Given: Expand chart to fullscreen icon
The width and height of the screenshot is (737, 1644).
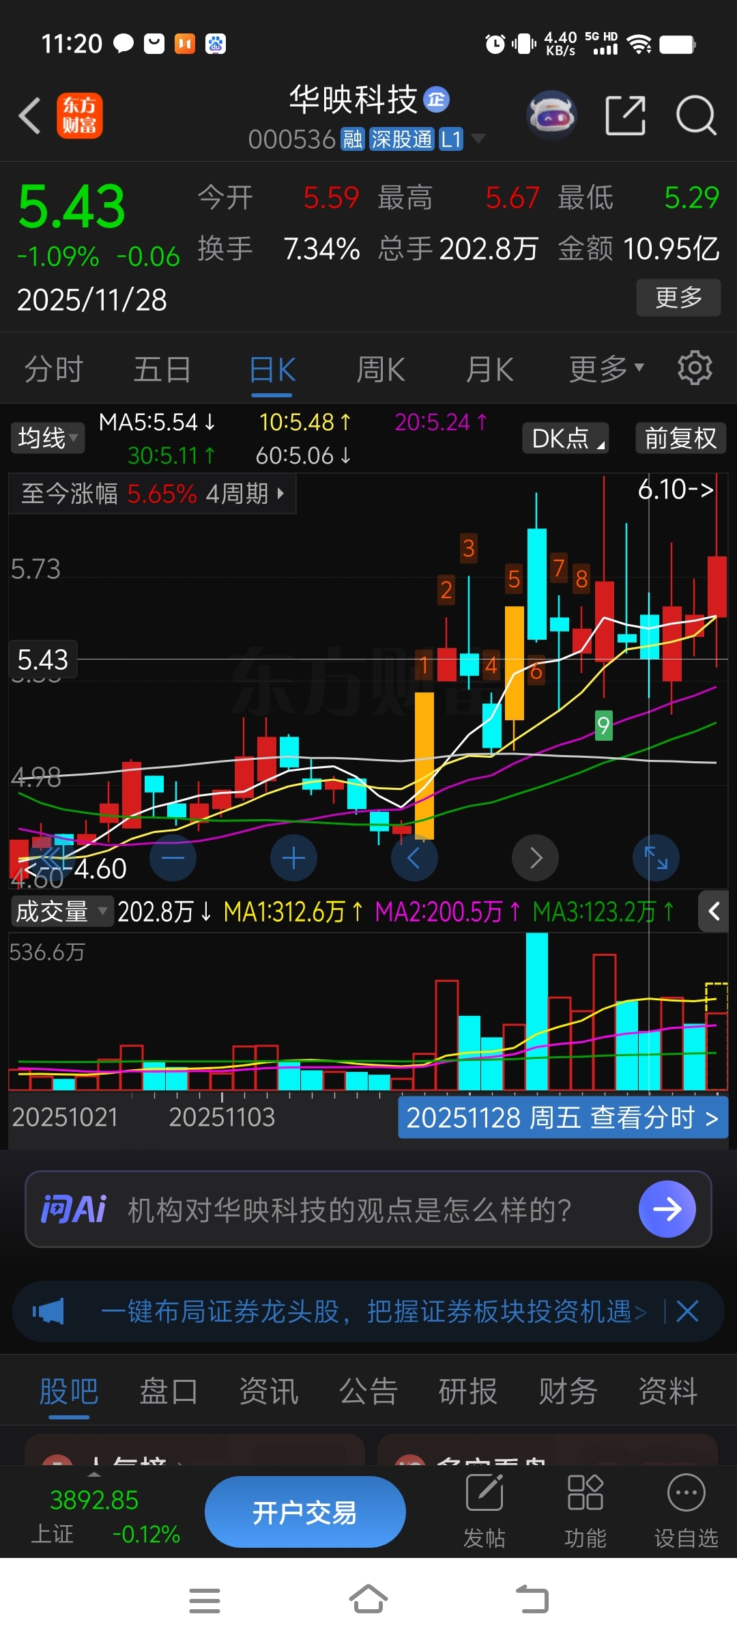Looking at the screenshot, I should [656, 858].
